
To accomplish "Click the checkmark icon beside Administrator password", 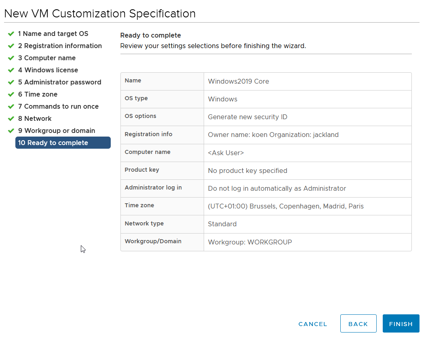I will (x=11, y=82).
